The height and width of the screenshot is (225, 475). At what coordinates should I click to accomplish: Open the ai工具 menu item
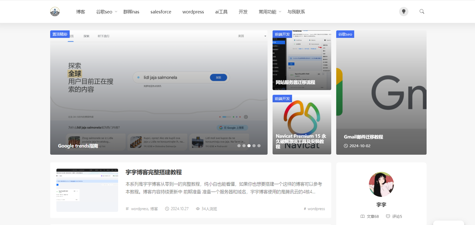pyautogui.click(x=221, y=12)
